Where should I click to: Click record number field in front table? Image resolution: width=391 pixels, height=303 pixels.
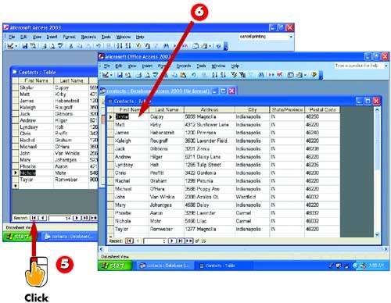[155, 241]
